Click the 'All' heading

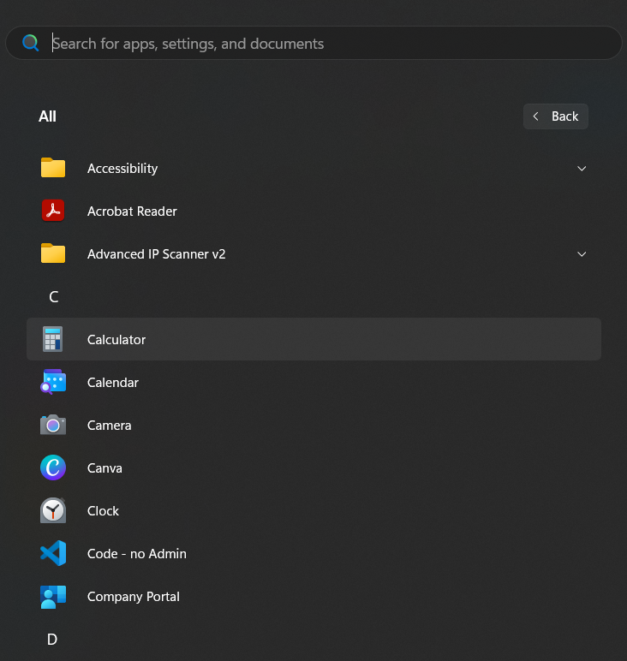point(47,116)
